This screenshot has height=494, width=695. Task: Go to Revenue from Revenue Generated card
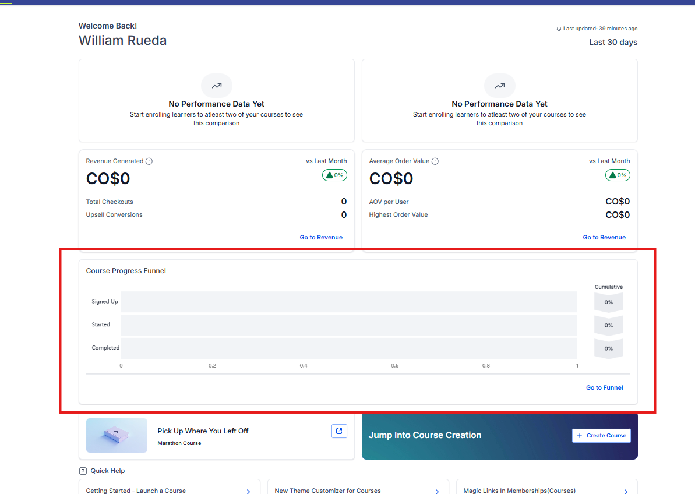pyautogui.click(x=321, y=237)
